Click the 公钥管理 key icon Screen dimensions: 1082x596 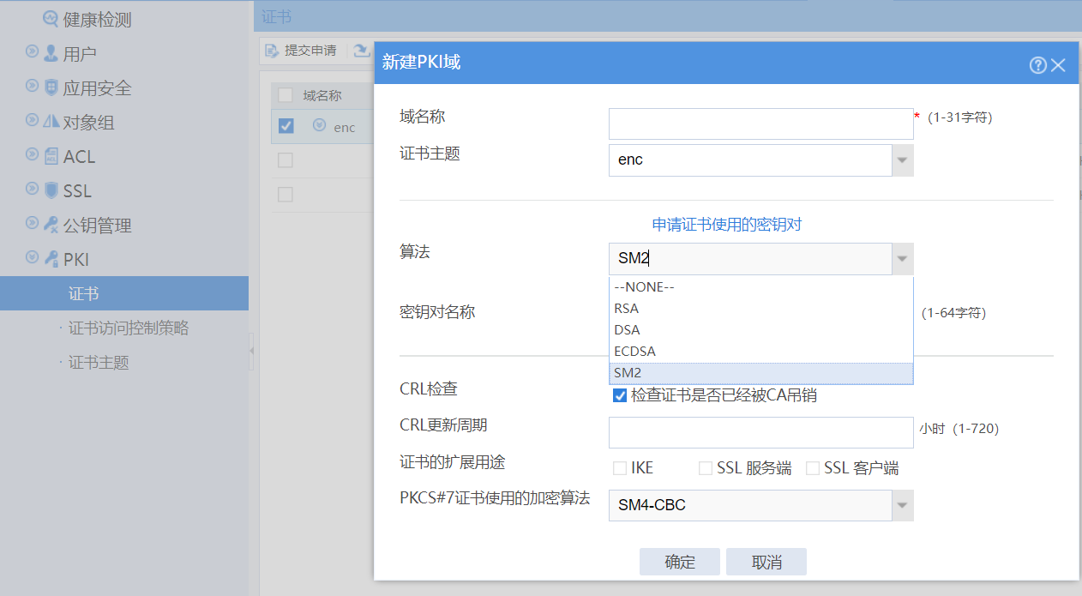[x=51, y=226]
